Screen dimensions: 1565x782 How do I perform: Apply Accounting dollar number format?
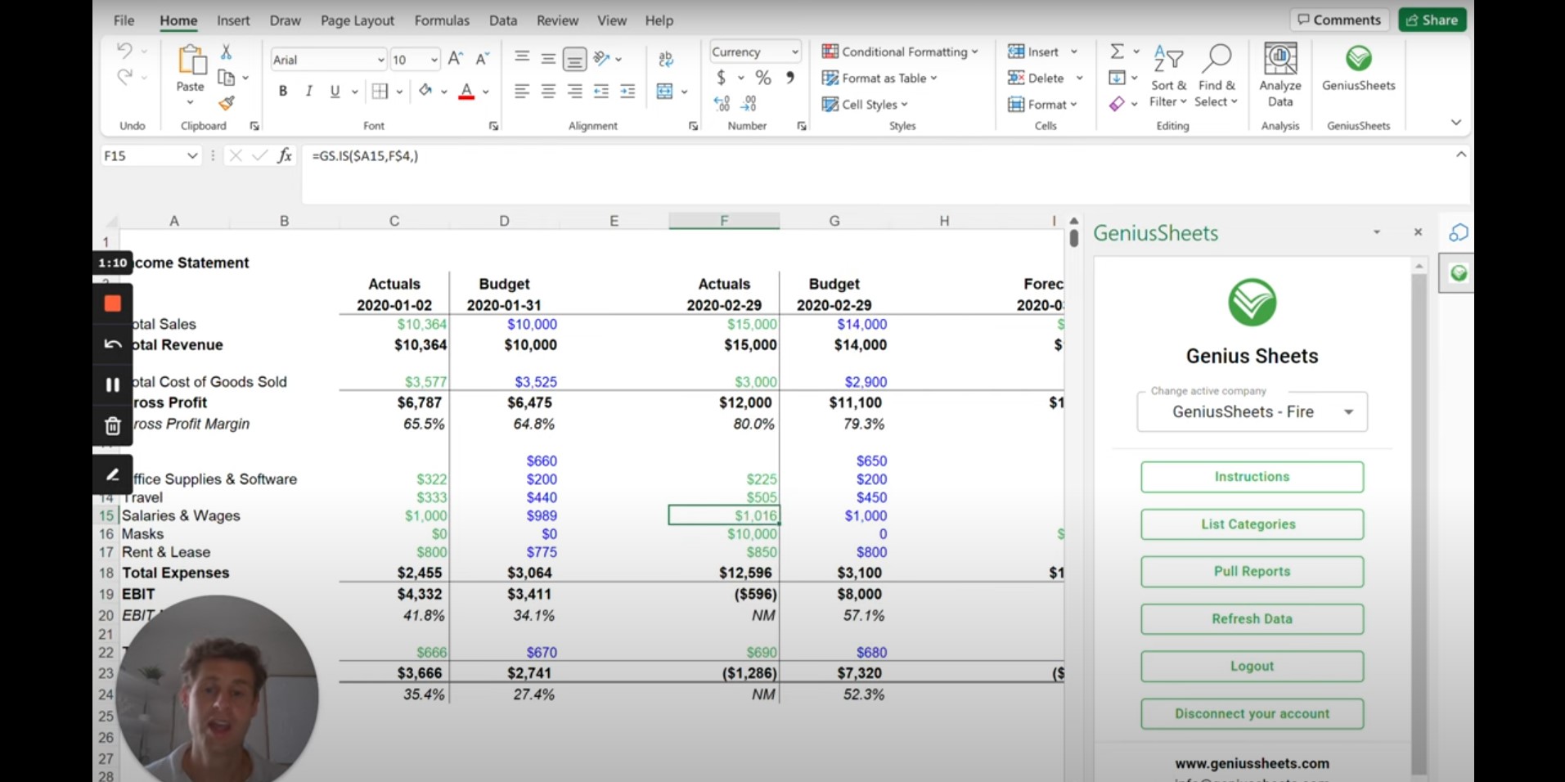pyautogui.click(x=721, y=78)
